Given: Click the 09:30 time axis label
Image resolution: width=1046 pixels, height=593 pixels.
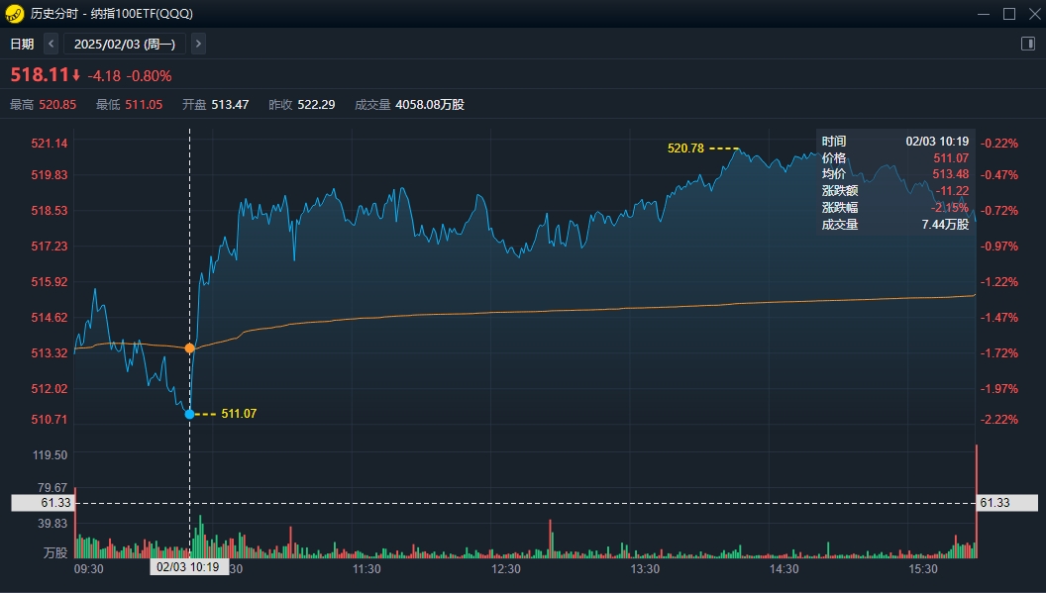Looking at the screenshot, I should tap(89, 569).
